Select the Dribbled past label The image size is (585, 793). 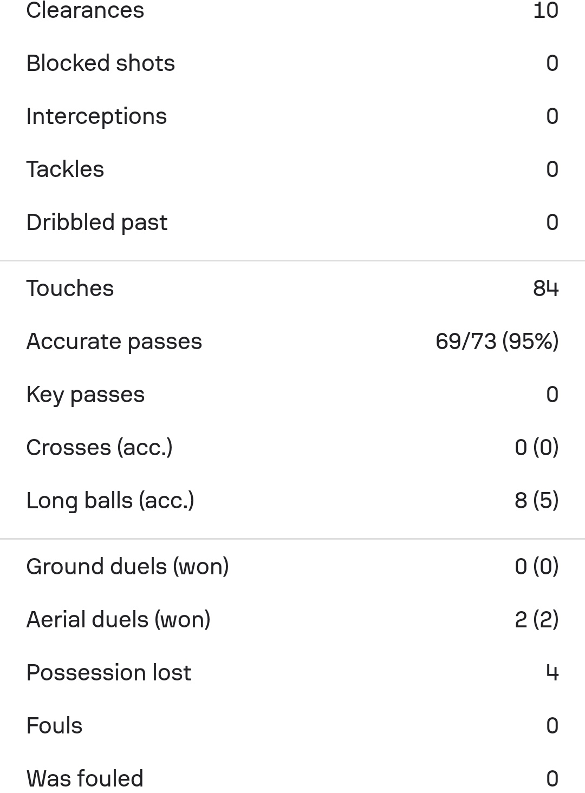pos(97,222)
